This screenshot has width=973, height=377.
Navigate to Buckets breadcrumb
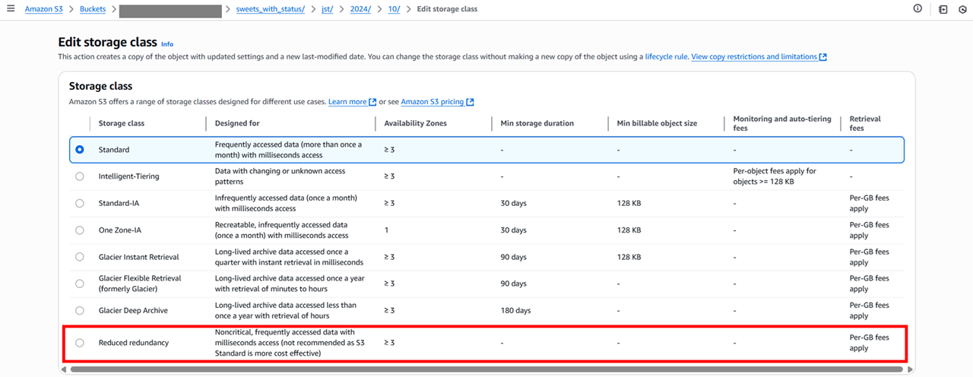[x=93, y=9]
